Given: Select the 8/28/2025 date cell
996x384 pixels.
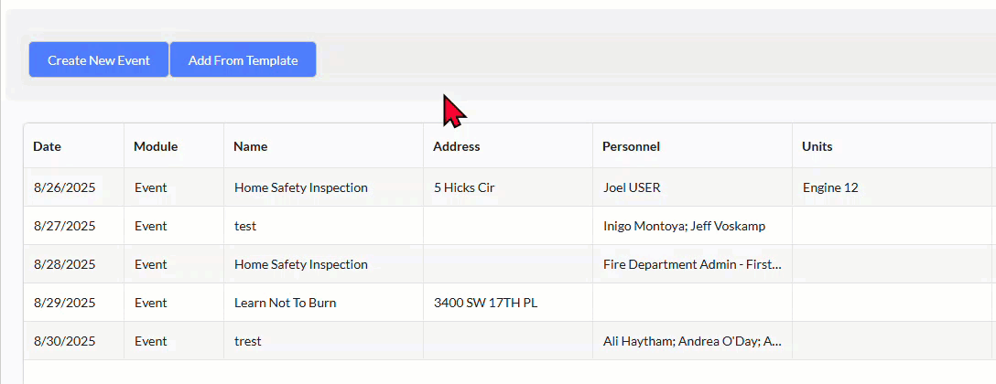Looking at the screenshot, I should (x=65, y=264).
